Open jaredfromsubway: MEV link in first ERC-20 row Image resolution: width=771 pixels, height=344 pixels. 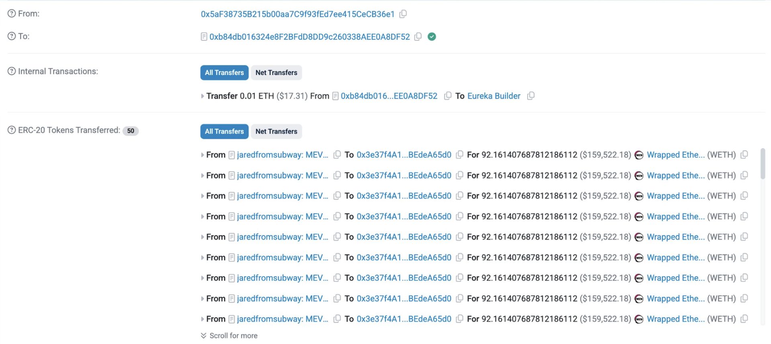click(282, 155)
